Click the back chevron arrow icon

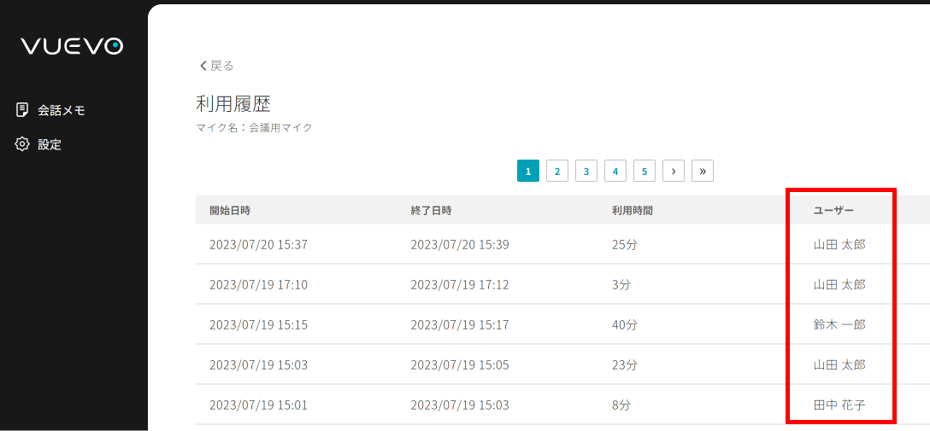coord(203,66)
